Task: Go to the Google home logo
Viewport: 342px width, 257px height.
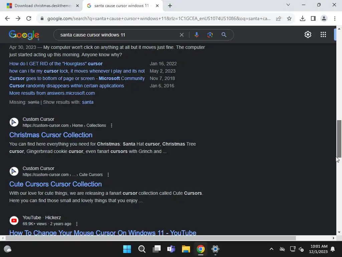Action: pos(24,35)
